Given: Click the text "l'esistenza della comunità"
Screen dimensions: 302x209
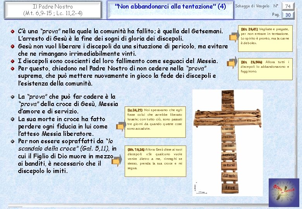Looking at the screenshot, I should (x=55, y=84).
